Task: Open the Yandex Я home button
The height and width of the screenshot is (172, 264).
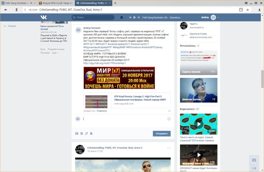Action: click(x=16, y=10)
